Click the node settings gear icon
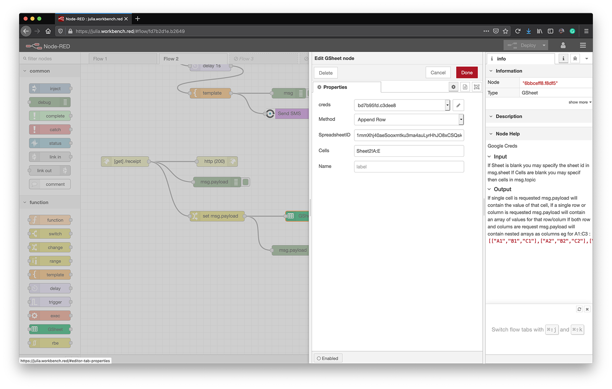 pyautogui.click(x=453, y=87)
